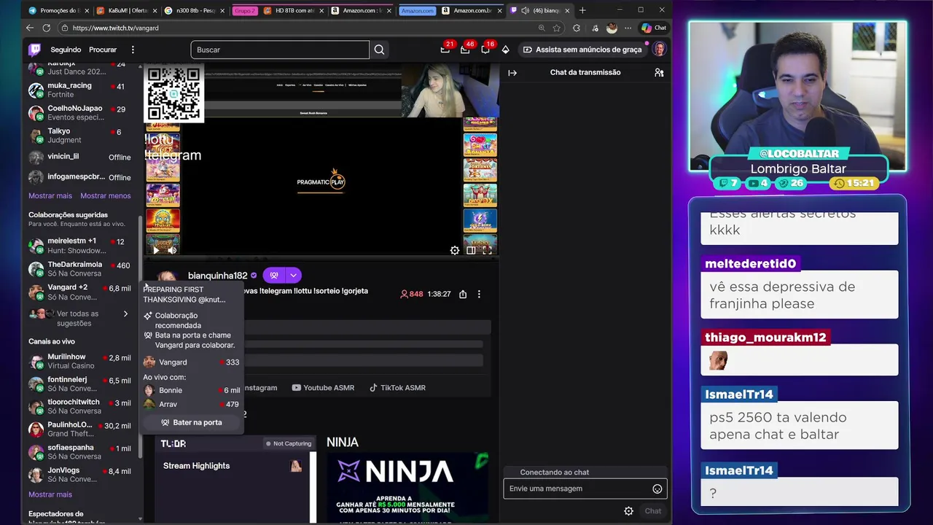Open Arrav in the popup list
933x525 pixels.
[192, 404]
